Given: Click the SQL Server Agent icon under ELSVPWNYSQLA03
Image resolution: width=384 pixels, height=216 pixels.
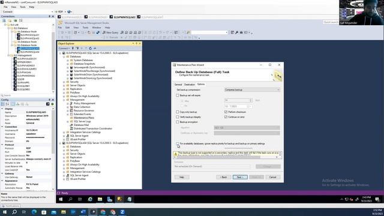Looking at the screenshot, I should 68,136.
